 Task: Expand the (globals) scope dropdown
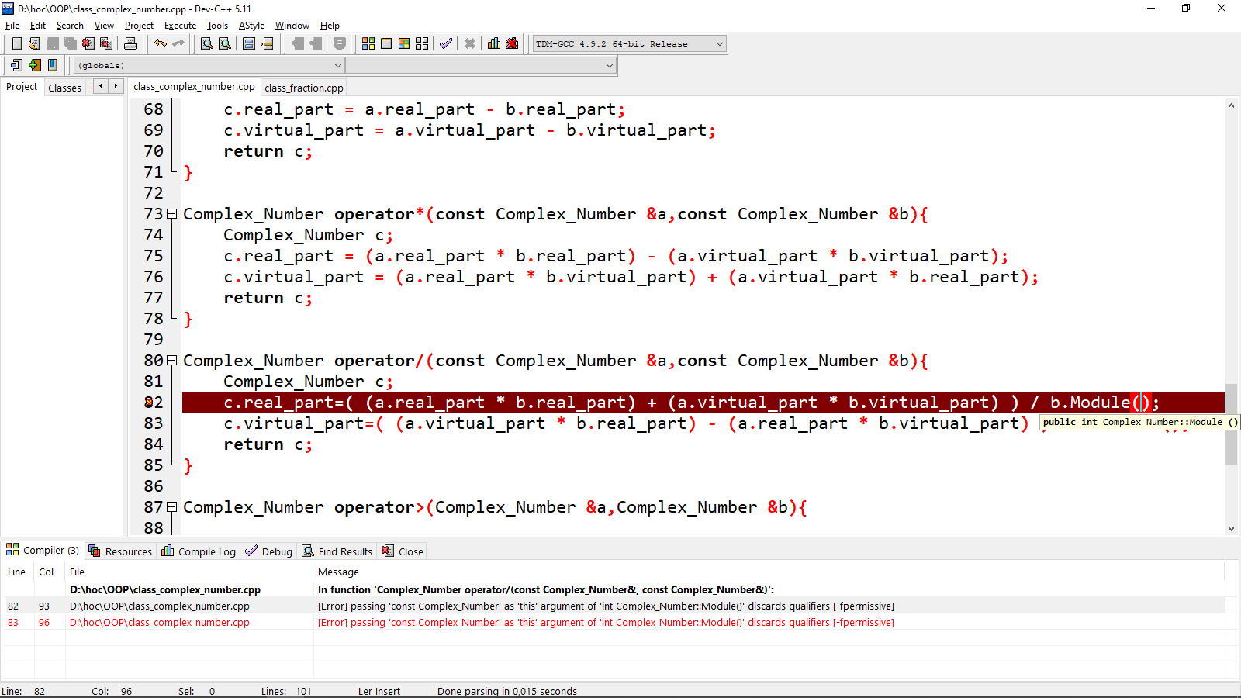pos(337,66)
